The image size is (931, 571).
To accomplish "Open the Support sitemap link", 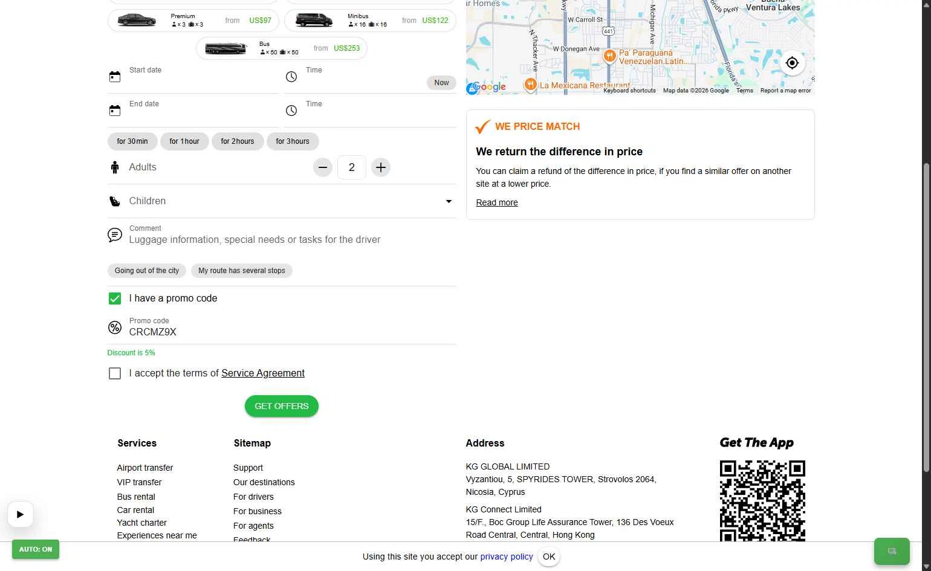I will (248, 468).
